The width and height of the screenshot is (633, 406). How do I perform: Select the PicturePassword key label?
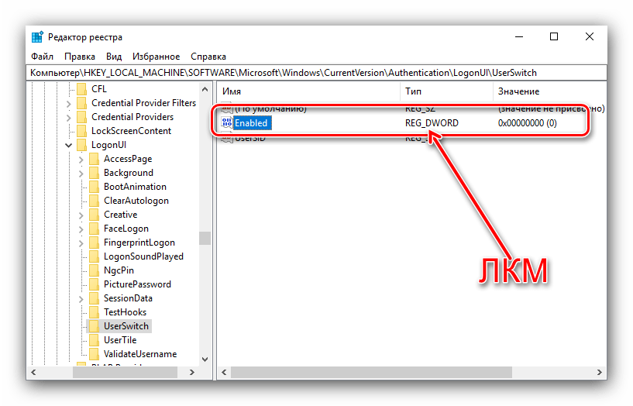pos(137,284)
